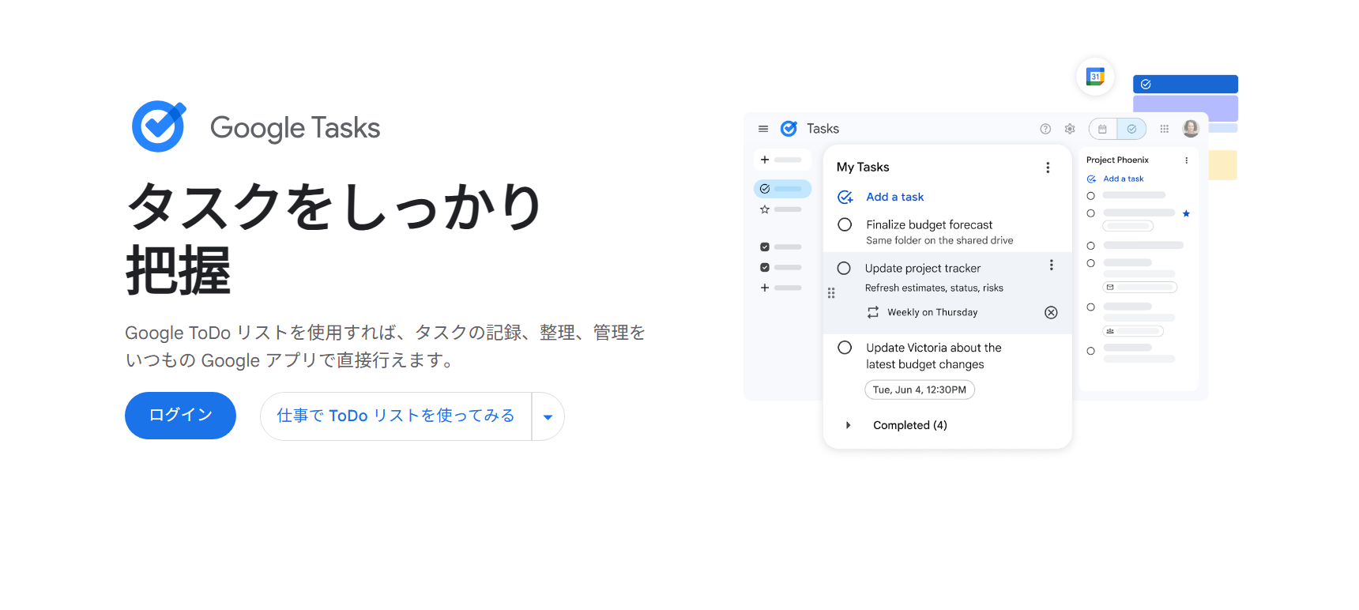Click 仕事で ToDo リストを使ってみる button
Viewport: 1359px width, 610px height.
point(396,416)
